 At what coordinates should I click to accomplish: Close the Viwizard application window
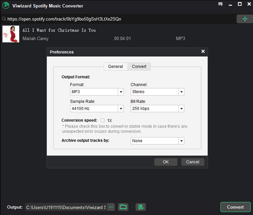(249, 4)
